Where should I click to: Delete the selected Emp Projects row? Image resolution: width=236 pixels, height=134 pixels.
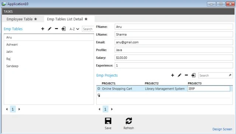pyautogui.click(x=186, y=75)
